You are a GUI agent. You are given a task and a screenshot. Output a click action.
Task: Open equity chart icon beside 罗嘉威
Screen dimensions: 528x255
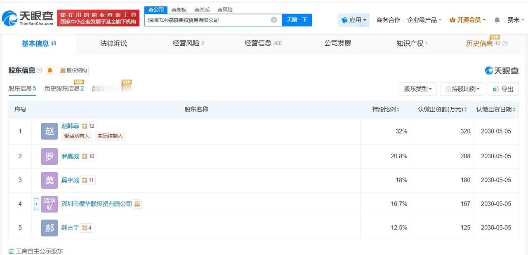point(88,156)
